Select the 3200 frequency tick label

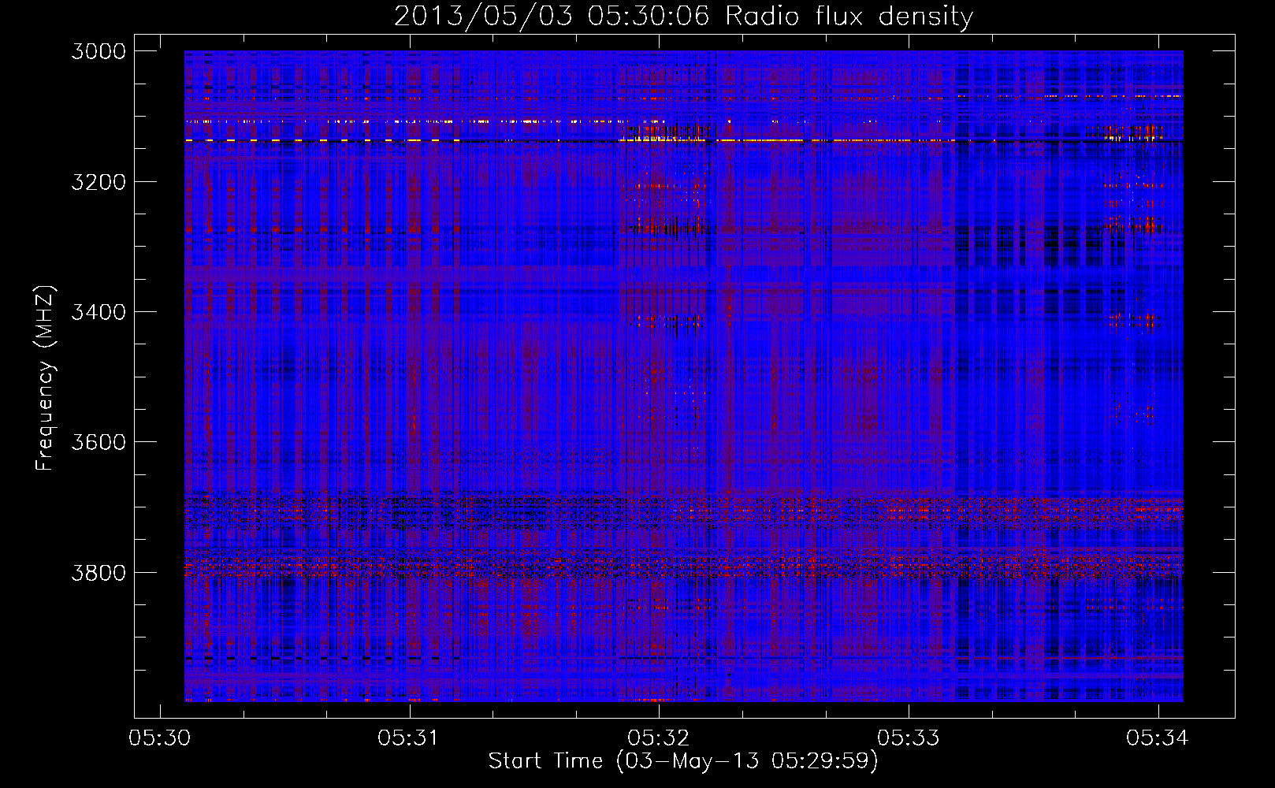(x=99, y=182)
